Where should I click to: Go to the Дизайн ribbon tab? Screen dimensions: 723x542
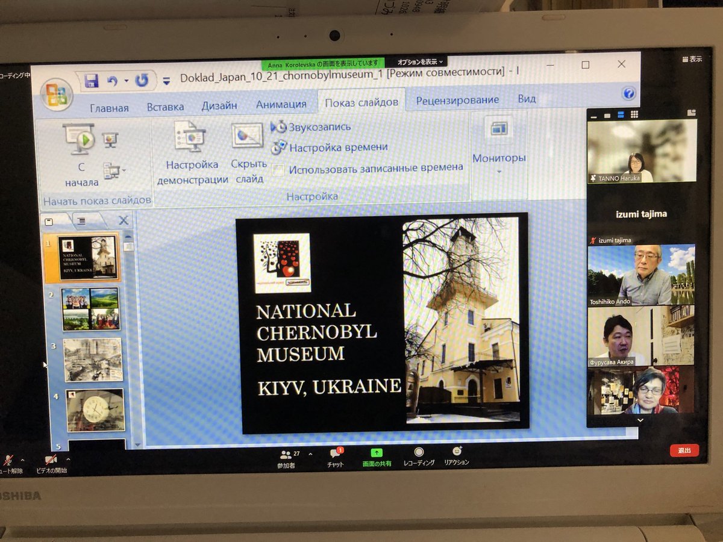coord(219,105)
